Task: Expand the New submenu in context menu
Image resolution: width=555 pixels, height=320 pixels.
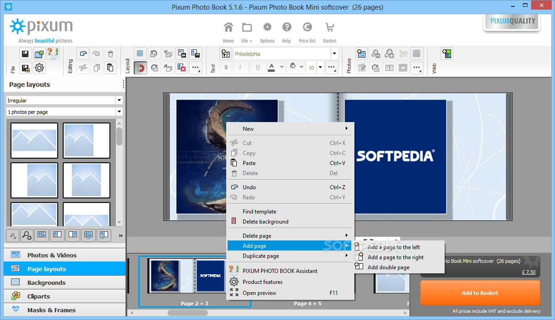Action: tap(290, 129)
